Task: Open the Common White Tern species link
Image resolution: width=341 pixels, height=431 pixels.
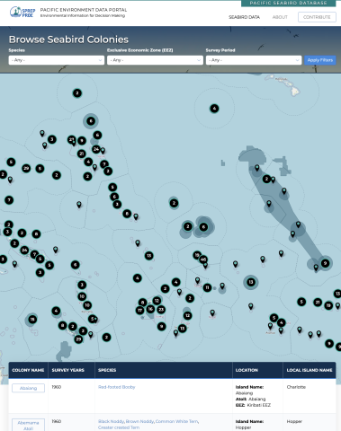Action: (176, 421)
